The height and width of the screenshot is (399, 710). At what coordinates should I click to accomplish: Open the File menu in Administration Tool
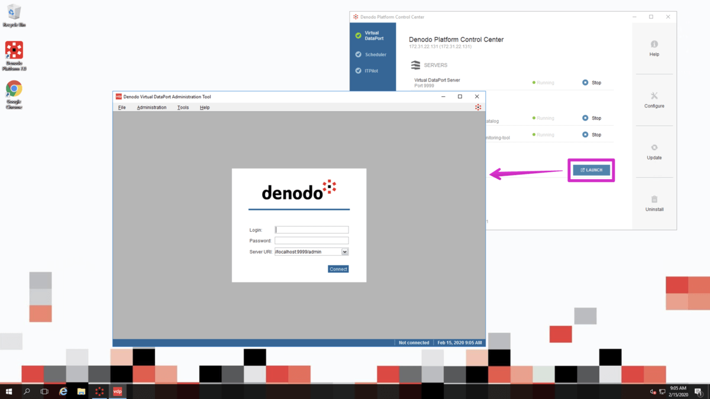(122, 108)
